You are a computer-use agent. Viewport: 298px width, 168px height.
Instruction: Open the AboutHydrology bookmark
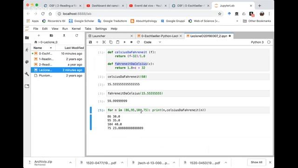(x=144, y=21)
